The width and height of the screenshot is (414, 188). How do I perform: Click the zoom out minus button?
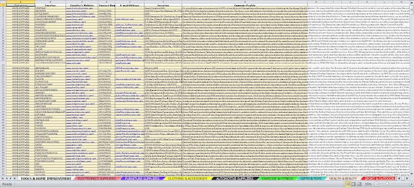pyautogui.click(x=376, y=184)
